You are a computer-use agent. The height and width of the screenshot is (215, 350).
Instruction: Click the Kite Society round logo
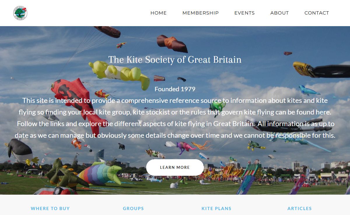pyautogui.click(x=20, y=13)
